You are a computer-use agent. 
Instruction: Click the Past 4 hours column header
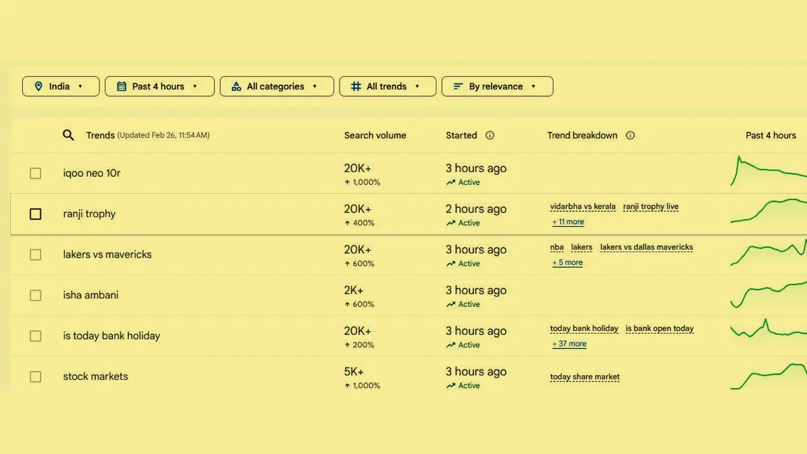point(770,135)
